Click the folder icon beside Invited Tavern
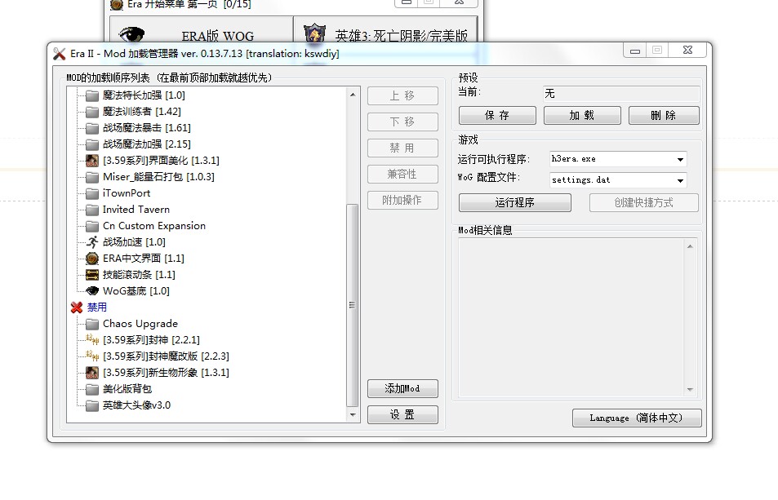Screen dimensions: 778x500 (x=91, y=210)
